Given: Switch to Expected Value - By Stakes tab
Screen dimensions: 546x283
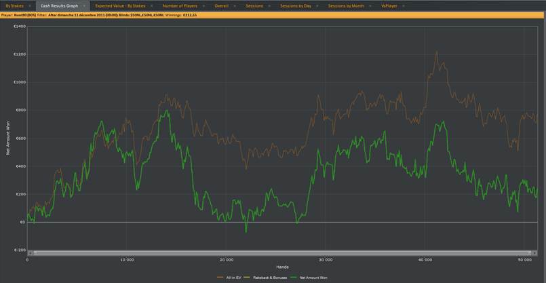Looking at the screenshot, I should point(120,6).
